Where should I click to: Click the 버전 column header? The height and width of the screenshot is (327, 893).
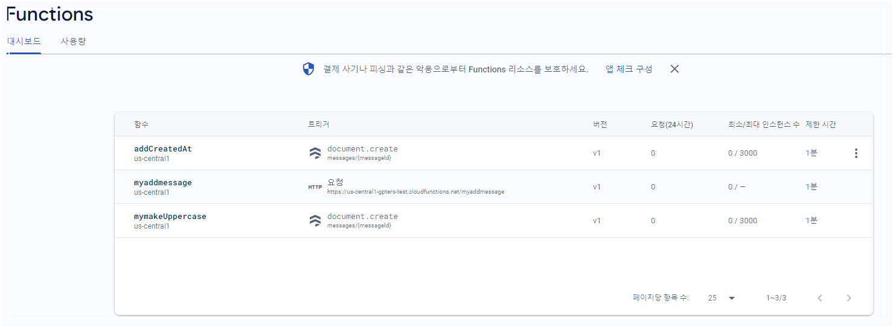[x=600, y=124]
